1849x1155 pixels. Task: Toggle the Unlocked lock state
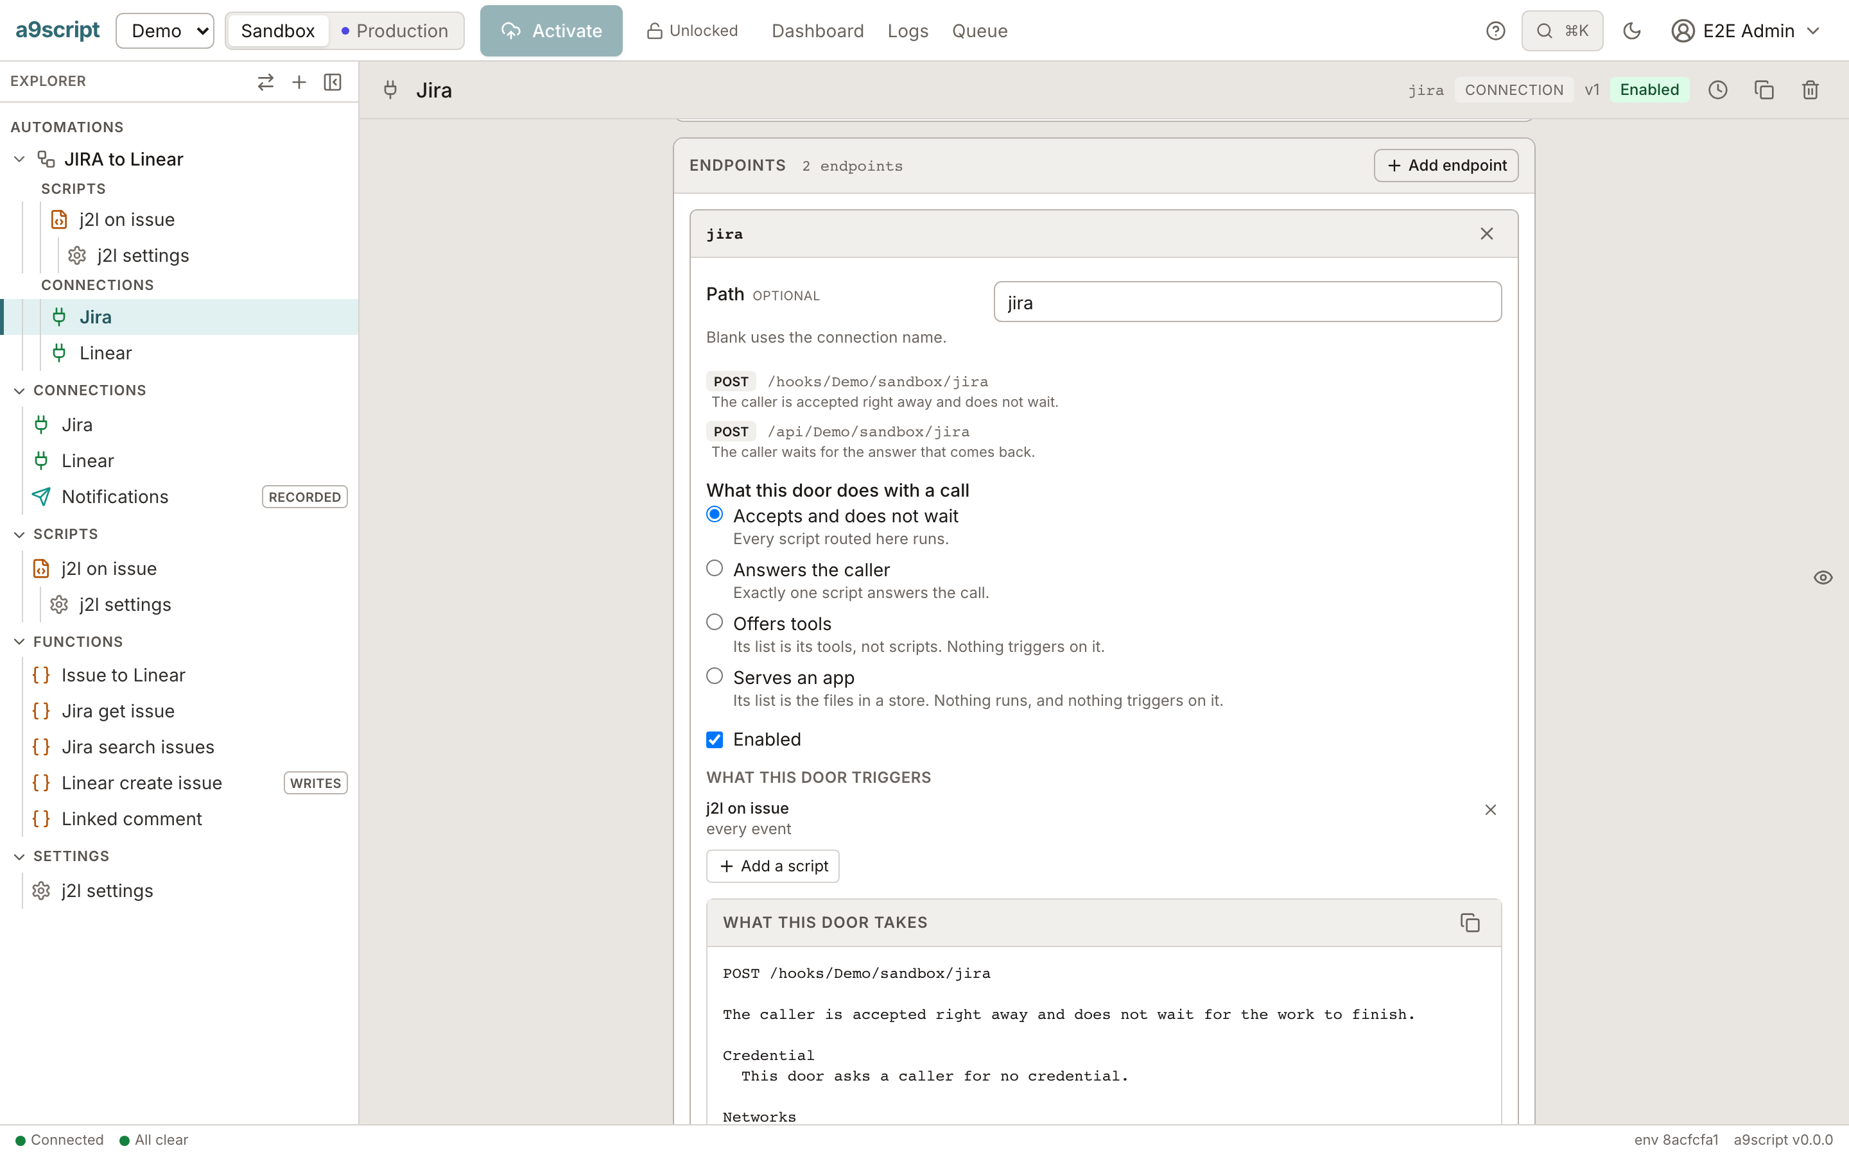pyautogui.click(x=692, y=31)
